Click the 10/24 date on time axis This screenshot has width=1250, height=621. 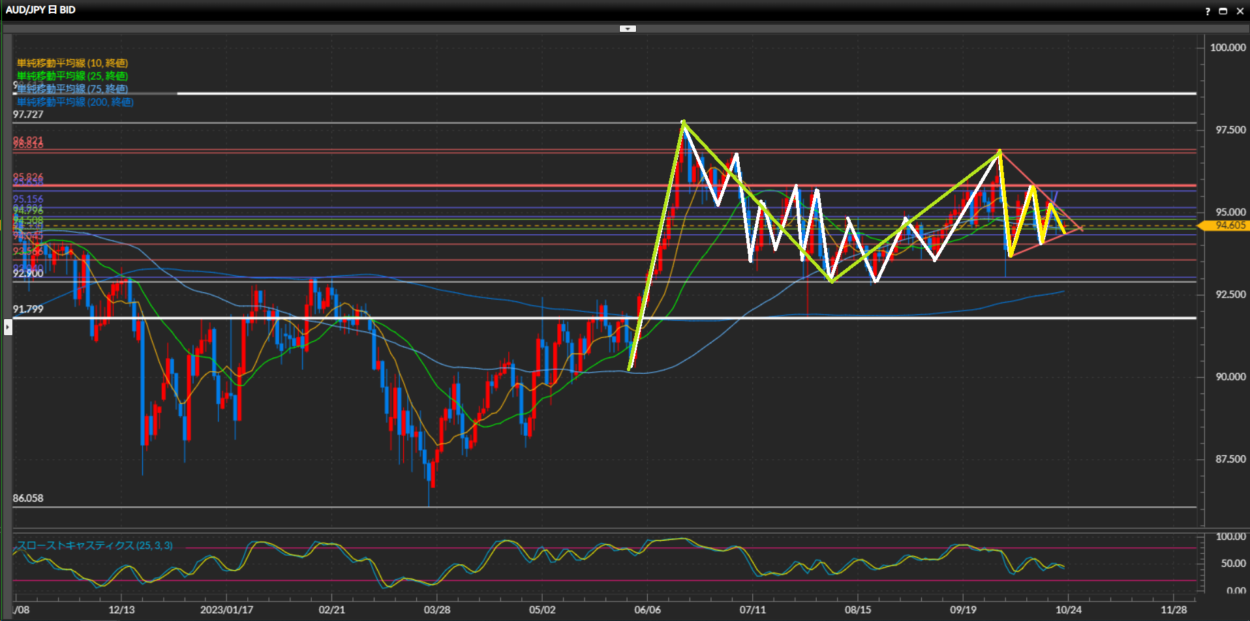[1068, 609]
